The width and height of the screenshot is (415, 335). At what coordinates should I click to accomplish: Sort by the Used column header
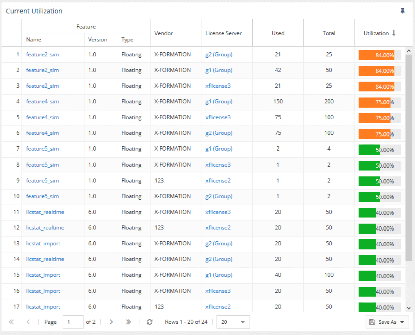tap(278, 33)
